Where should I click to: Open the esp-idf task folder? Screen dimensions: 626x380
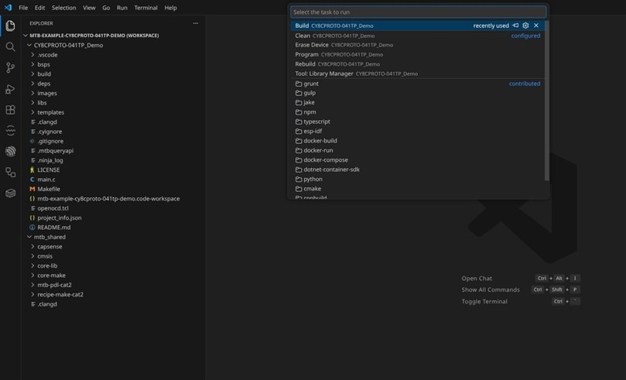click(418, 131)
